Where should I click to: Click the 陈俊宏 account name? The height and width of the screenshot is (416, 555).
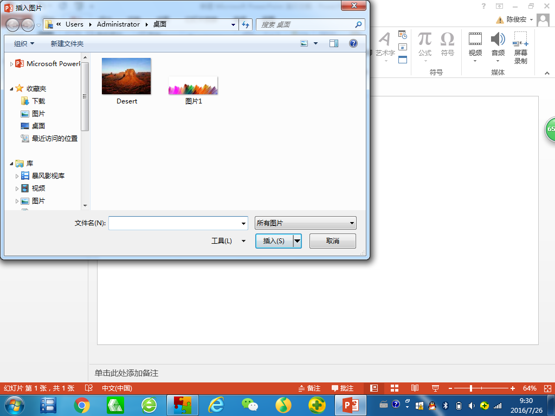(x=516, y=19)
